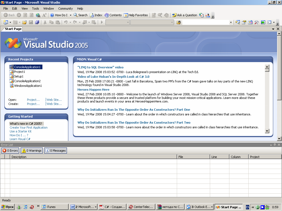Click the Font Size icon

(44, 15)
